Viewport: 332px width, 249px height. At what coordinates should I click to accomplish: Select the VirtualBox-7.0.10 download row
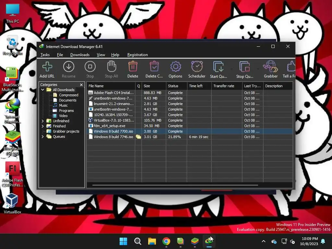pos(190,120)
